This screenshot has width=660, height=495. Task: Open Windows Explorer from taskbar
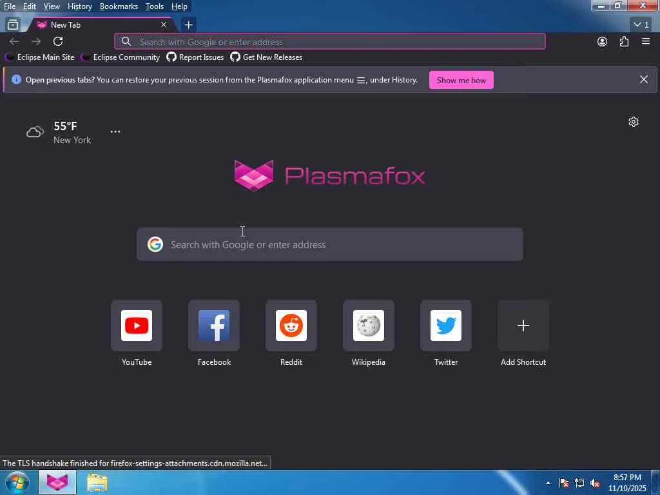point(97,483)
